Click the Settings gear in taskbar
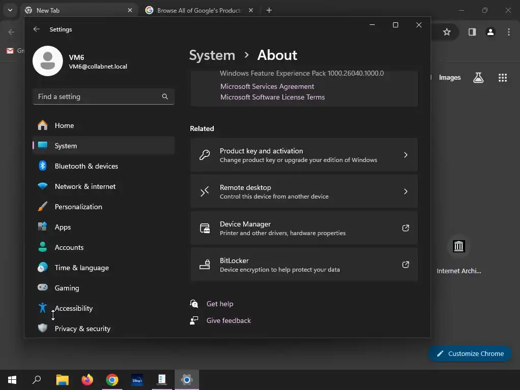The image size is (520, 390). click(187, 379)
